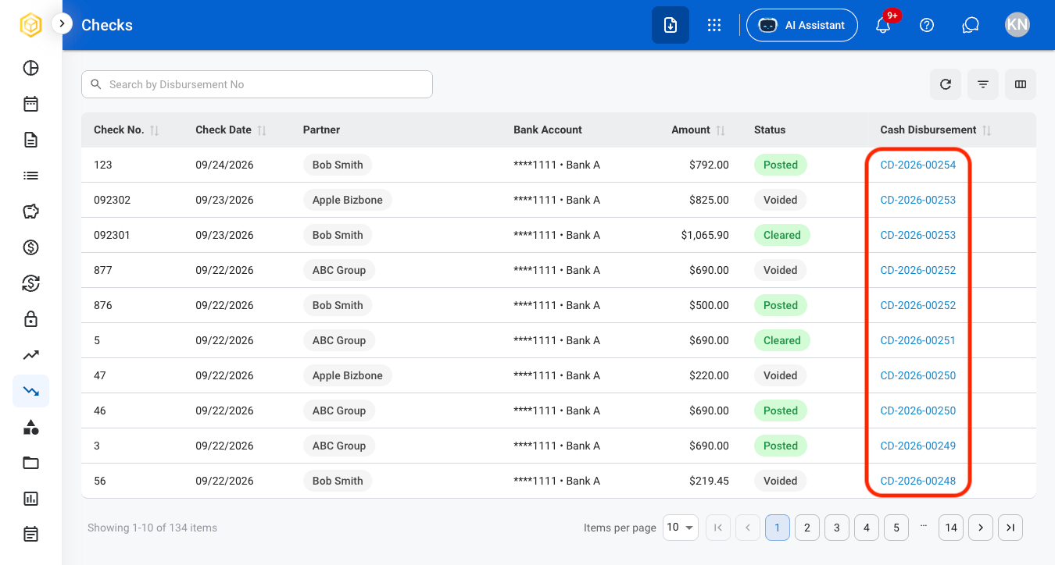Click the Apple Bizbone chip for check 092302
The image size is (1055, 565).
click(x=348, y=200)
